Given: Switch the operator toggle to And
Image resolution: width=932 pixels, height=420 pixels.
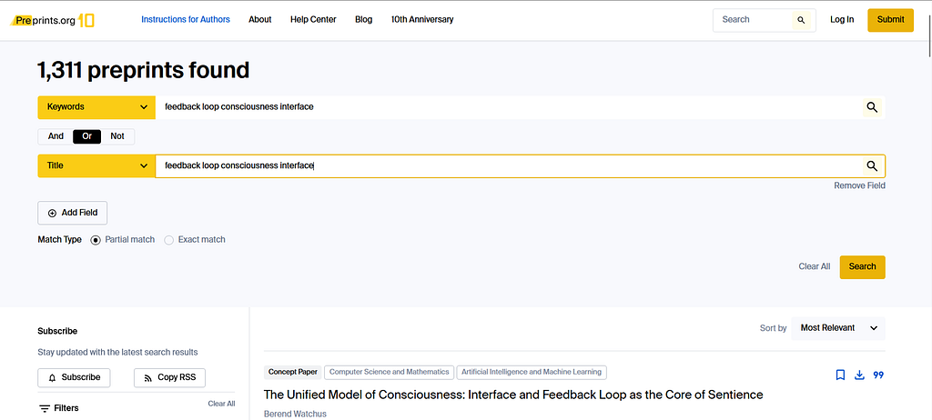Looking at the screenshot, I should [x=56, y=136].
